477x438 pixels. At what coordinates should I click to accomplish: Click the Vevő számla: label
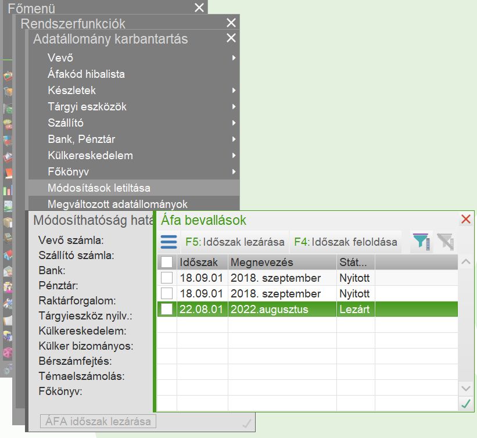coord(71,240)
